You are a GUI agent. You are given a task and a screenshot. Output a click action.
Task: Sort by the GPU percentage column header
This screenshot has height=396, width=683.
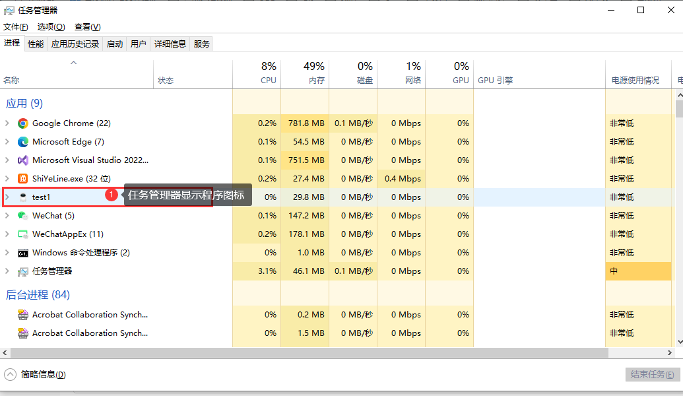(449, 75)
